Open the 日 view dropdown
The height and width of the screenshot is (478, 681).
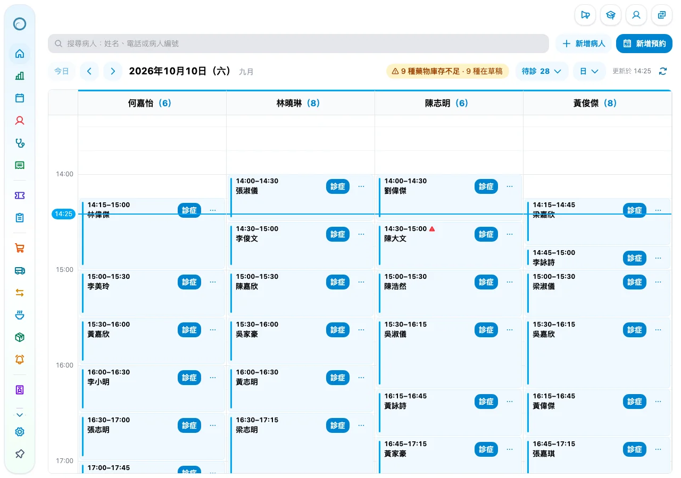click(x=589, y=71)
